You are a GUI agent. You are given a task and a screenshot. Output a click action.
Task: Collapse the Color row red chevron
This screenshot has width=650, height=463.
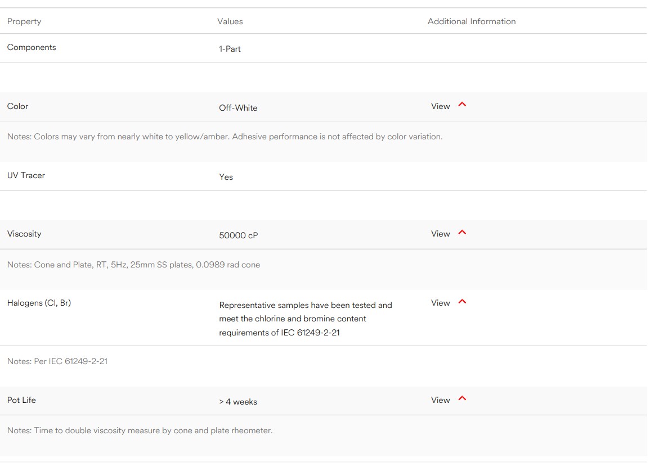point(462,105)
